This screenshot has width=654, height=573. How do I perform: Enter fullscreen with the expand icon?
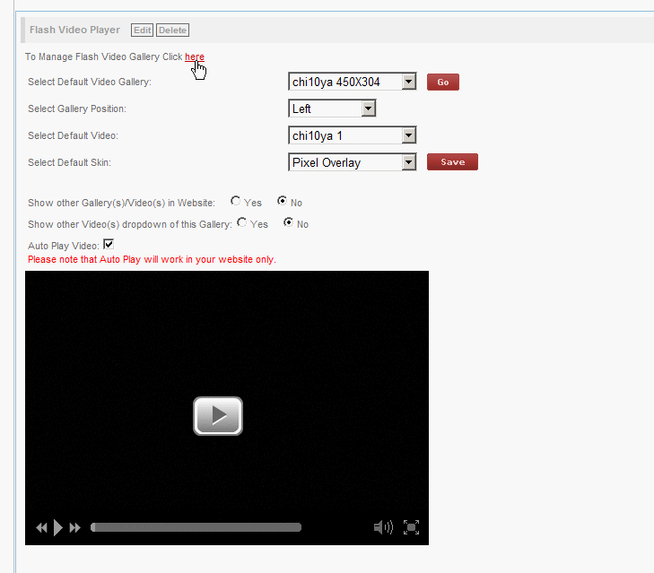coord(411,527)
